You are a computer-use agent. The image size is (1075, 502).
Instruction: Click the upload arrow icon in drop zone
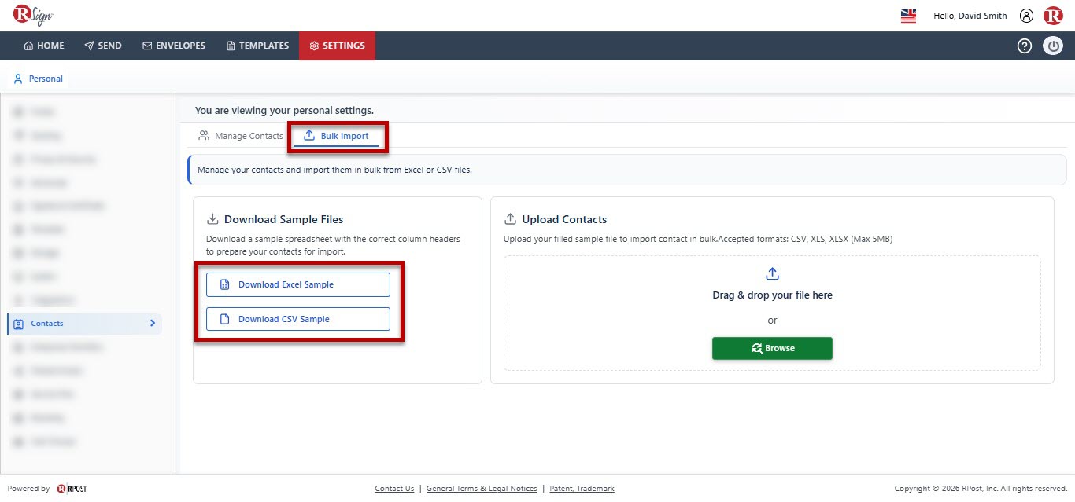pos(772,273)
